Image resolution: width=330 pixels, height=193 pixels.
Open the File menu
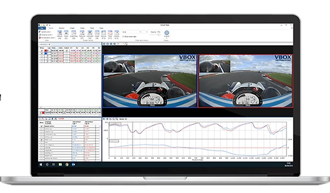42,28
